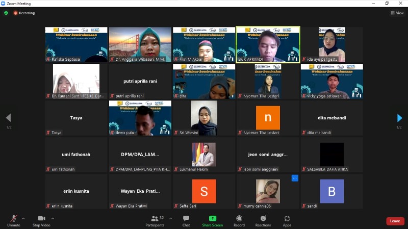The height and width of the screenshot is (229, 408).
Task: Select pita video tile
Action: coord(204,81)
